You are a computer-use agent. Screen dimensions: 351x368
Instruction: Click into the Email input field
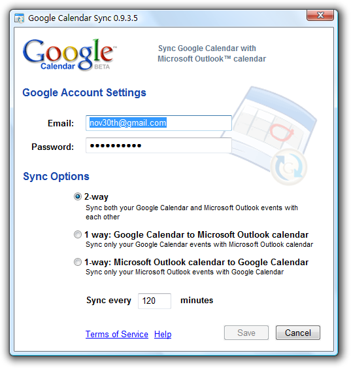[159, 123]
